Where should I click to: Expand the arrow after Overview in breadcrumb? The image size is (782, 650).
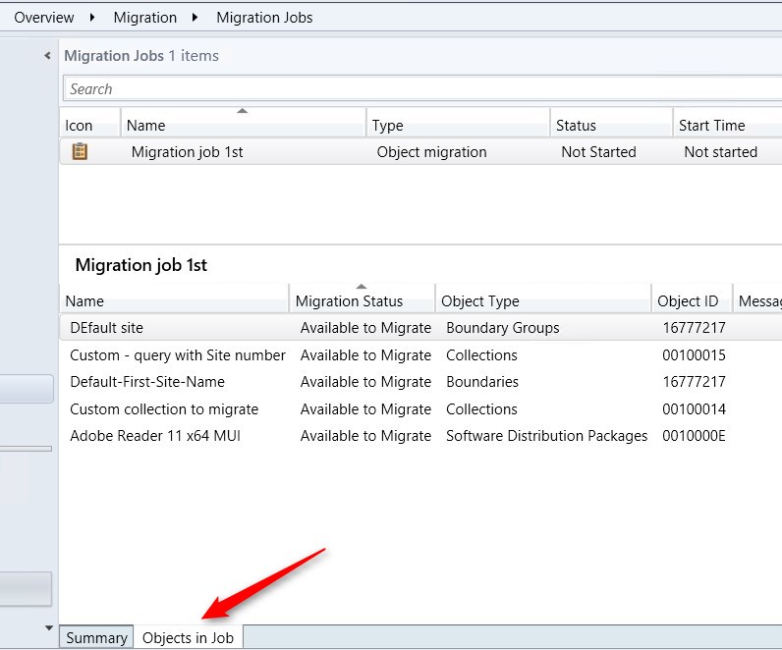click(92, 18)
